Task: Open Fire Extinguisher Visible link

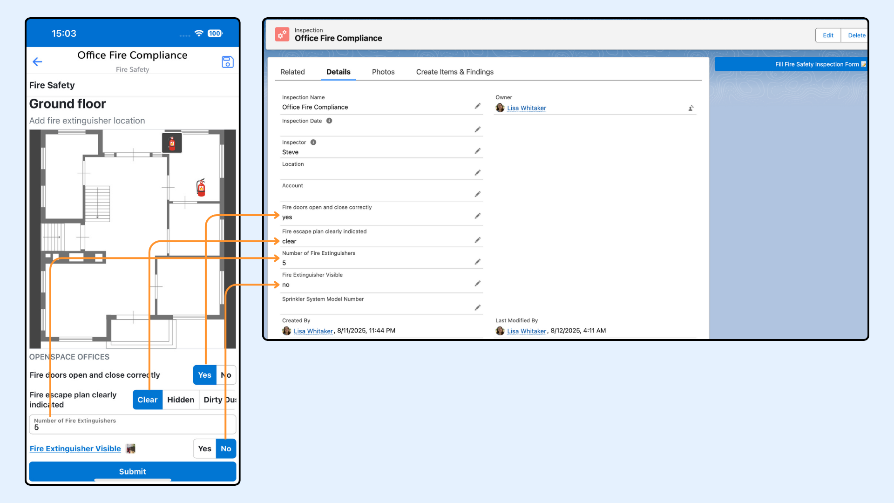Action: [75, 449]
